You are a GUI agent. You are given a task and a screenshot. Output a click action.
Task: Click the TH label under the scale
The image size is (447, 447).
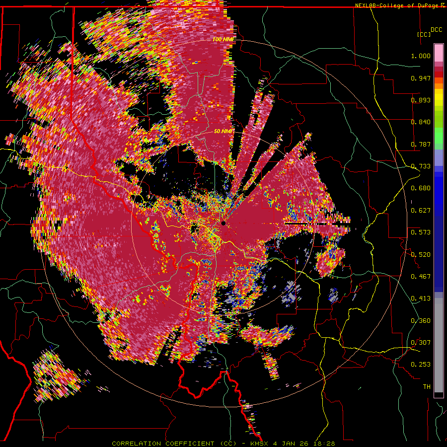click(x=427, y=387)
